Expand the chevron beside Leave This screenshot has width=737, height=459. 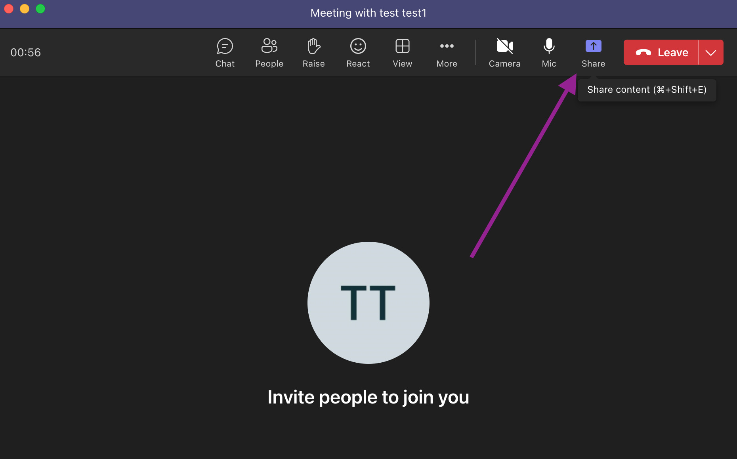pos(711,52)
